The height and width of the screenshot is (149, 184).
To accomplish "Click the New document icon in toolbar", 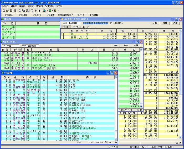I will point(4,11).
